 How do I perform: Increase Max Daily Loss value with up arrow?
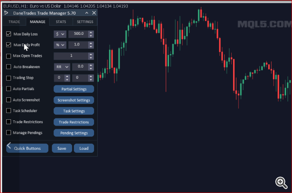(91, 32)
